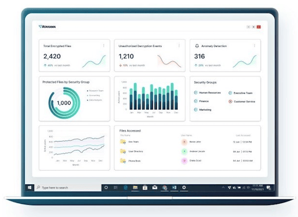Click the Windows taskbar search box
The image size is (298, 217).
click(x=69, y=188)
